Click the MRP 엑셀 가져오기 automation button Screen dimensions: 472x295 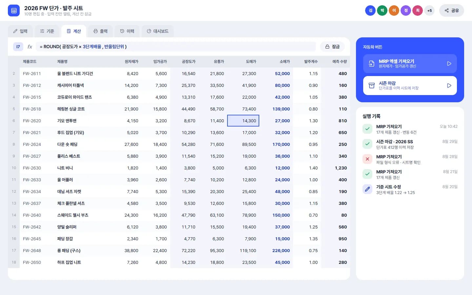point(410,64)
